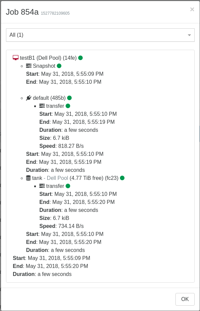The height and width of the screenshot is (311, 200).
Task: Open the All (1) filter dropdown
Action: [x=100, y=35]
